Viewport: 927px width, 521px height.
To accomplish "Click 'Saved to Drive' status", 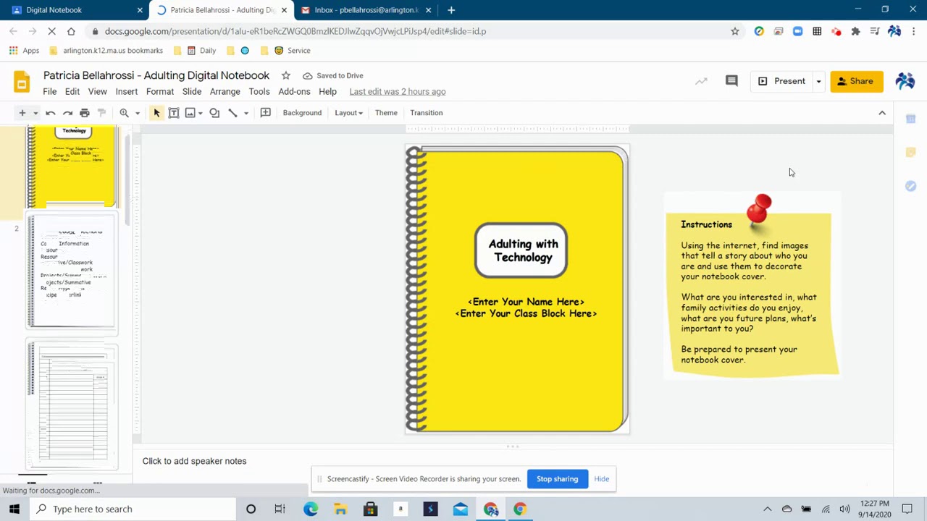I will click(333, 75).
